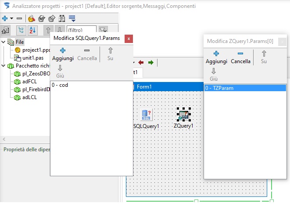Click left arrow of project tree horizontal scrollbar
This screenshot has width=290, height=210.
click(x=4, y=139)
